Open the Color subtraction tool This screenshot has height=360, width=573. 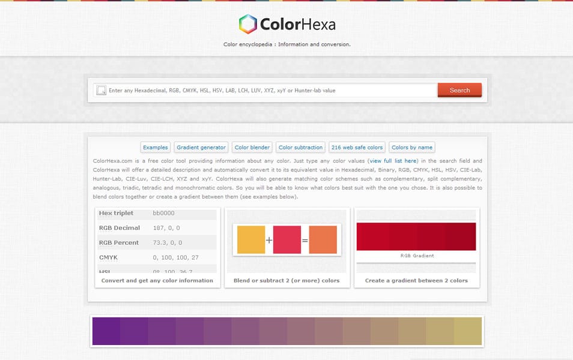point(300,147)
